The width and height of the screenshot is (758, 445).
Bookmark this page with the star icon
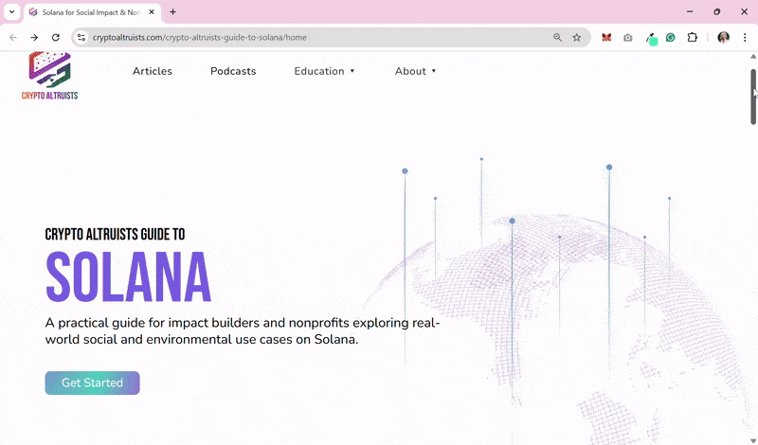pos(576,38)
